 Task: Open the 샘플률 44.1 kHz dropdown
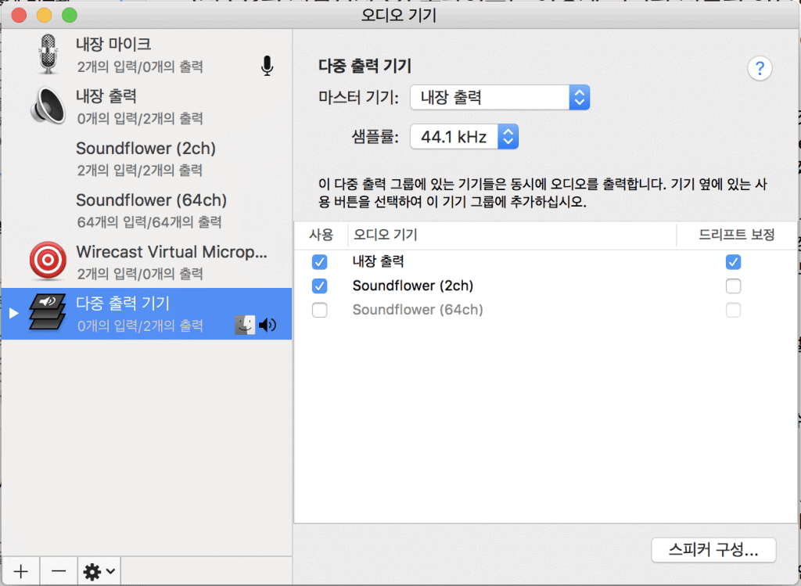464,138
